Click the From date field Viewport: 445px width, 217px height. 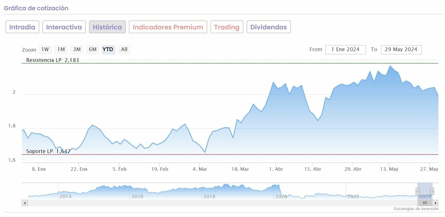coord(345,49)
